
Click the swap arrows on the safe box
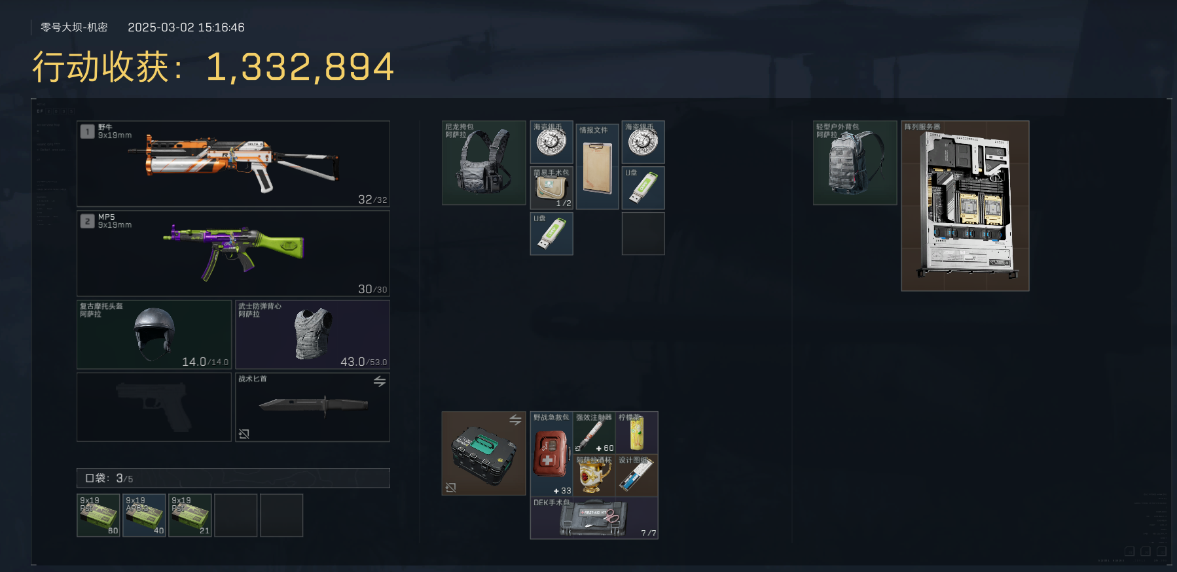(x=516, y=420)
